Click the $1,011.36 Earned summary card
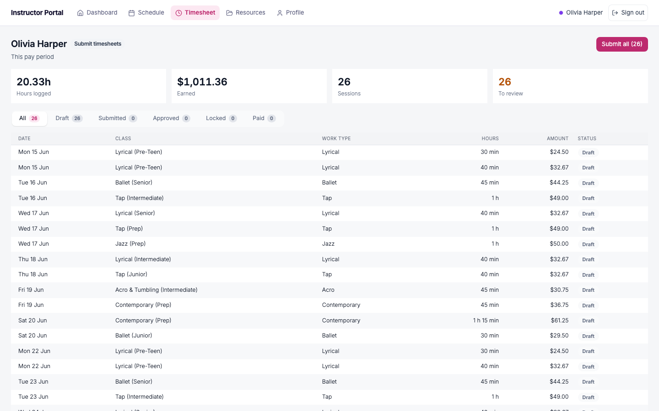The image size is (659, 411). [249, 86]
